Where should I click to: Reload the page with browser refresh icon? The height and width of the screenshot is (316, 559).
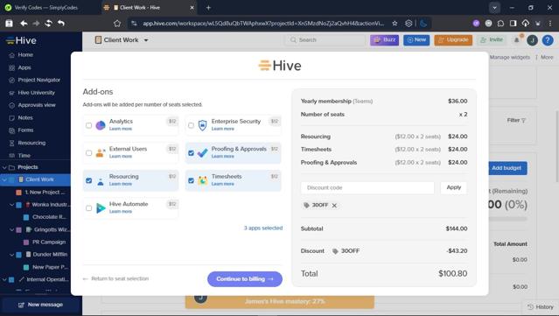(x=48, y=23)
